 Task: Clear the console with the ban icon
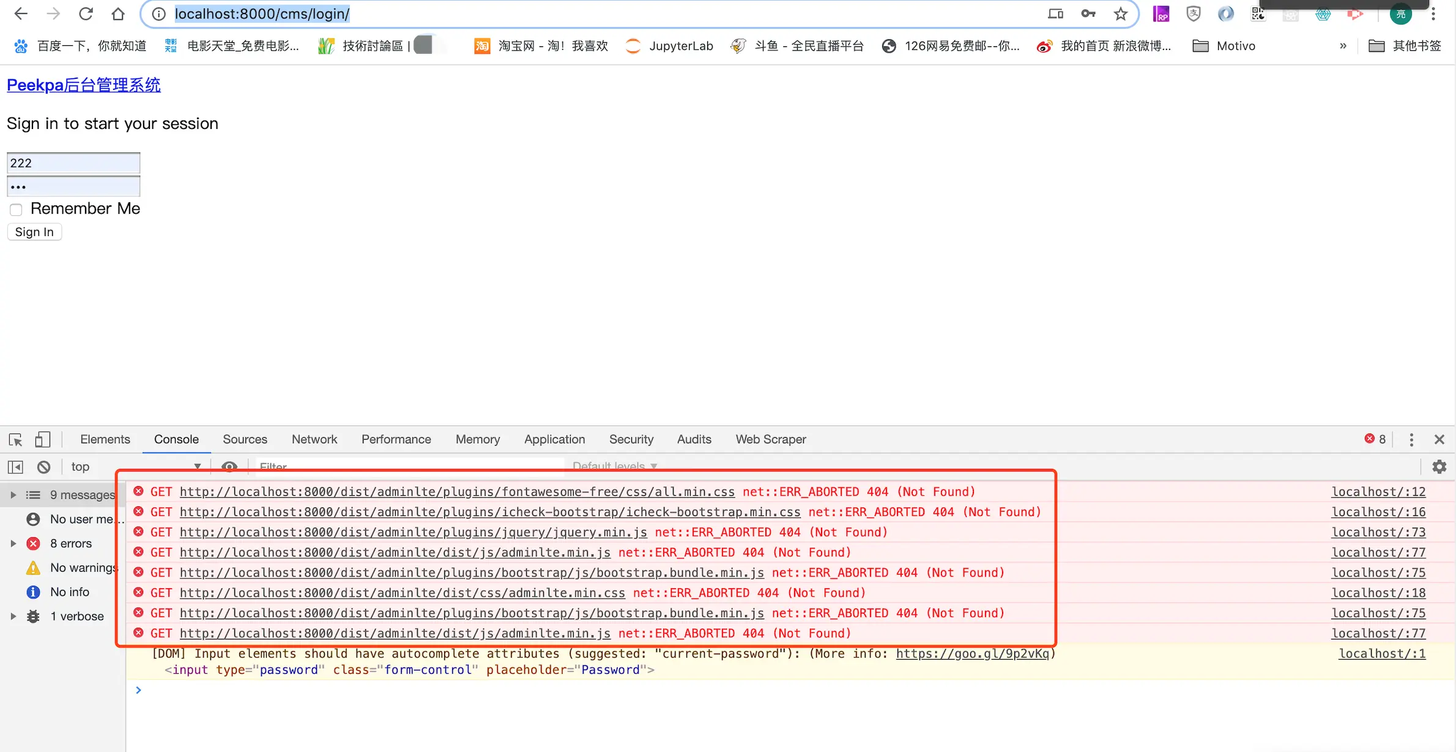[x=43, y=467]
